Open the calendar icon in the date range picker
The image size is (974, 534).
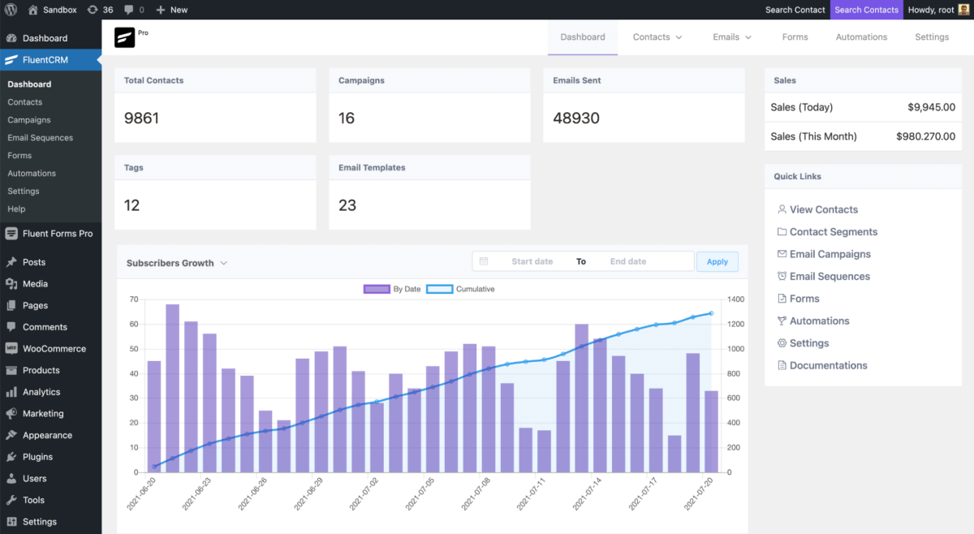point(484,261)
